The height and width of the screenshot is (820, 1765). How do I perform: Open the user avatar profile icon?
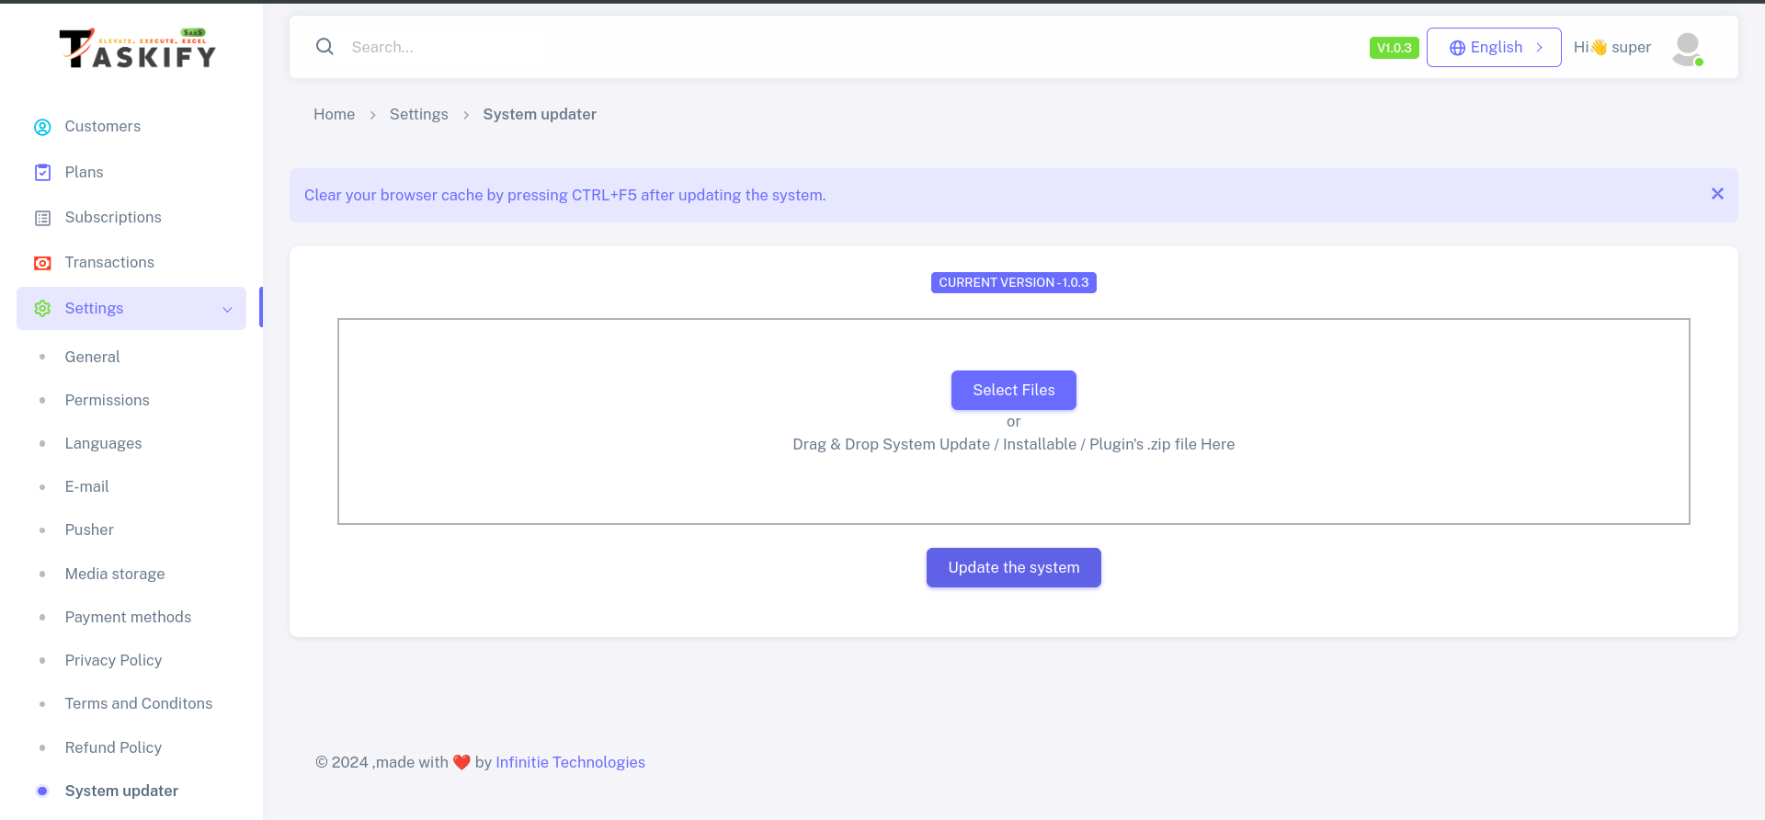pos(1687,48)
